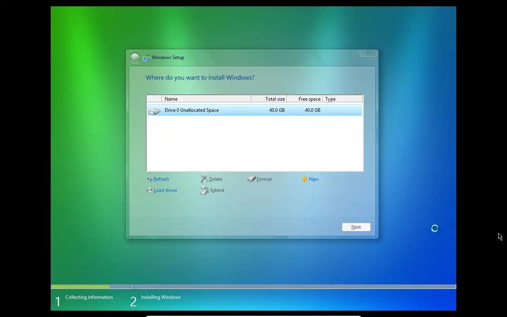Close the Windows Setup dialog
This screenshot has height=317, width=507.
[x=368, y=52]
